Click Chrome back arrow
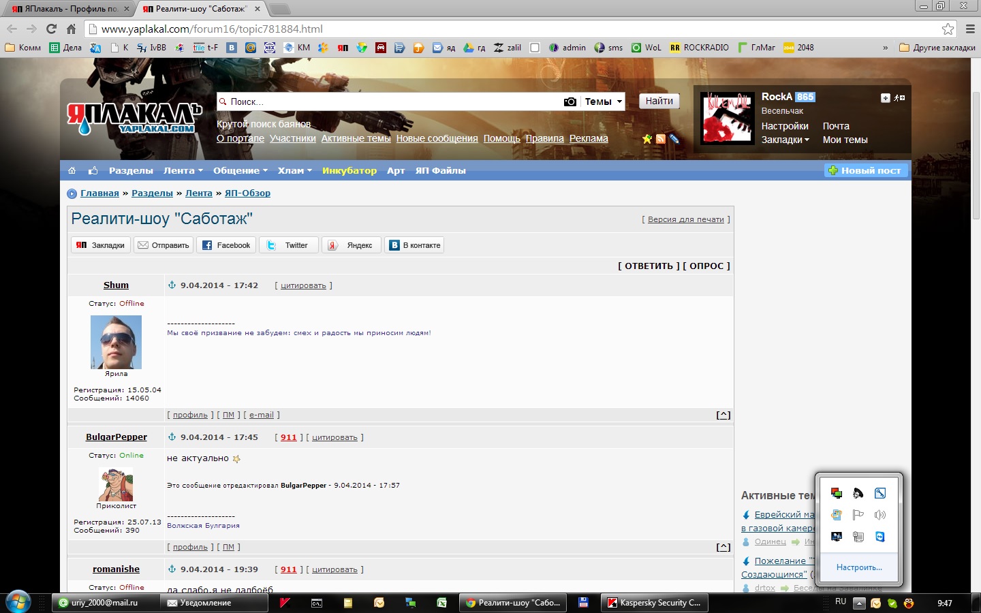This screenshot has height=613, width=981. point(12,29)
